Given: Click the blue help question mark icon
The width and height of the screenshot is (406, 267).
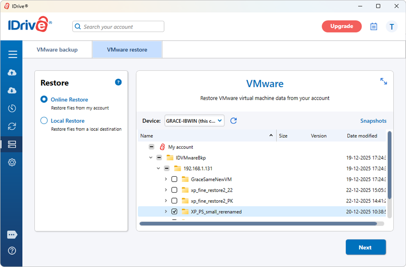Looking at the screenshot, I should tap(118, 82).
